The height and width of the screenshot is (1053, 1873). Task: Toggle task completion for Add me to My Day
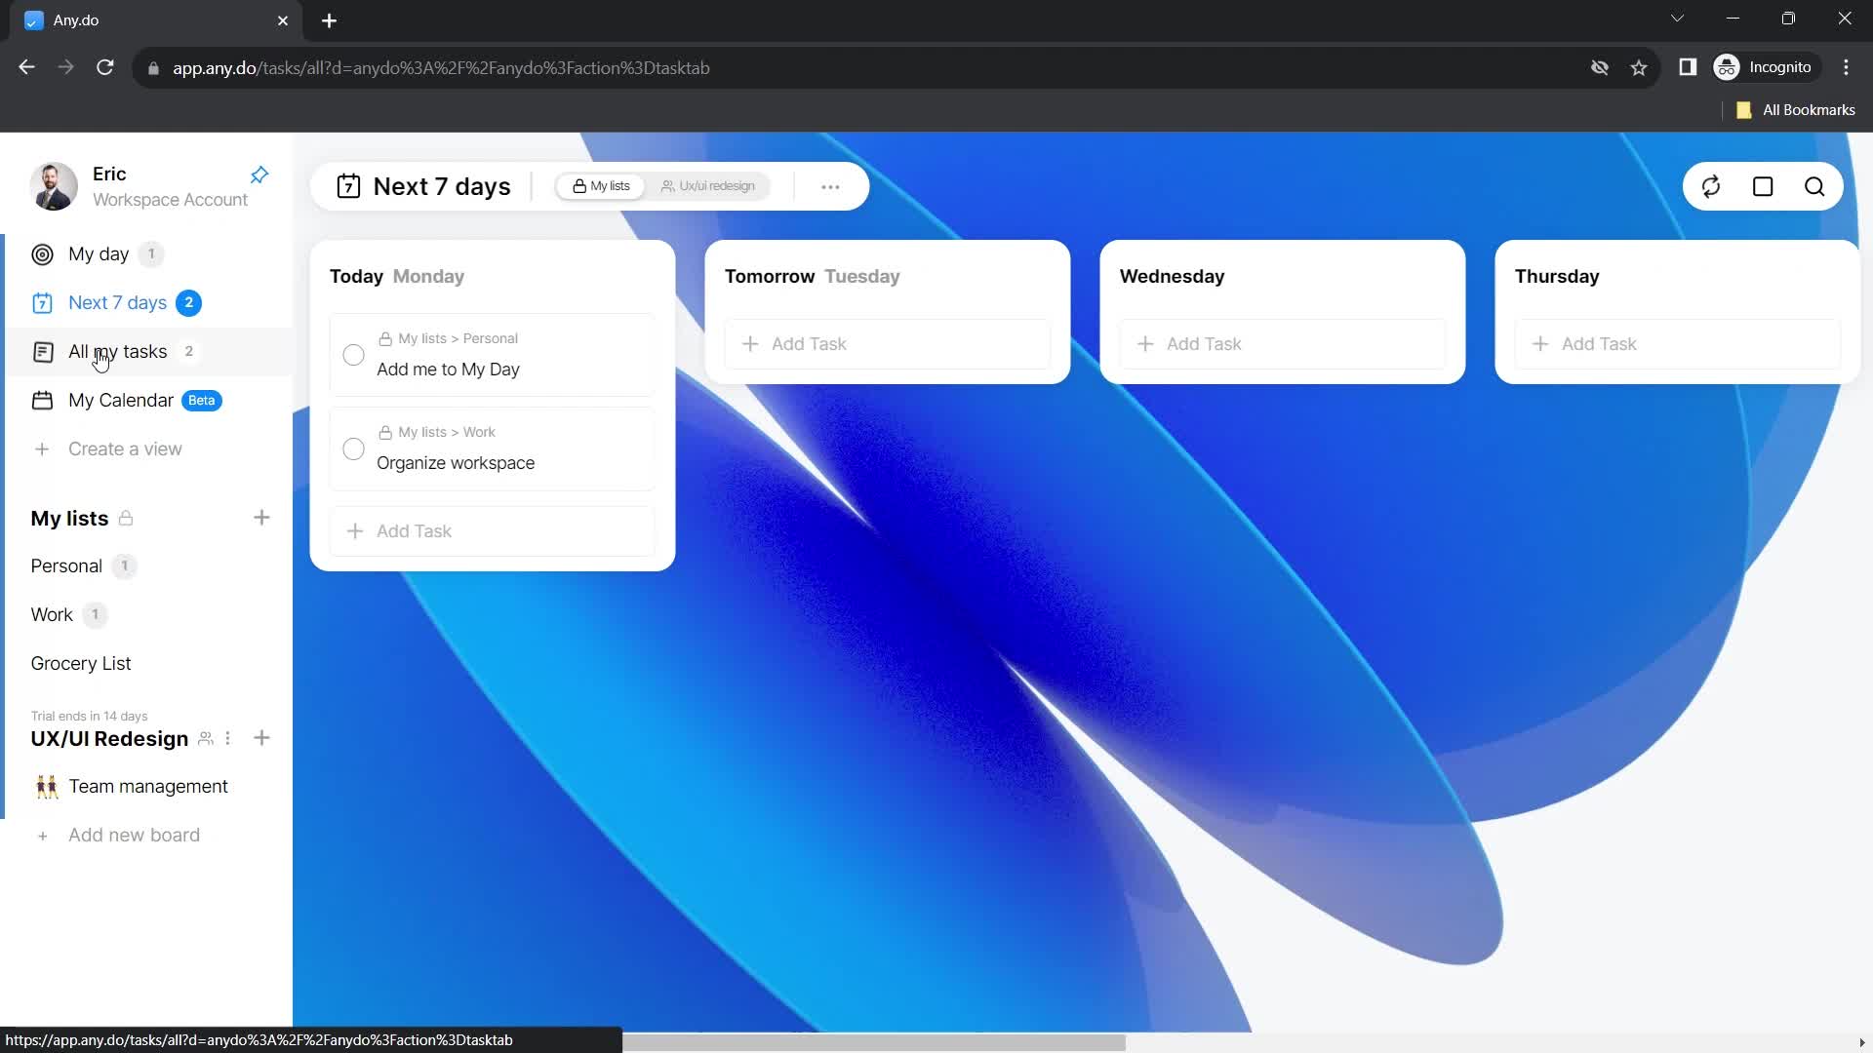coord(354,354)
